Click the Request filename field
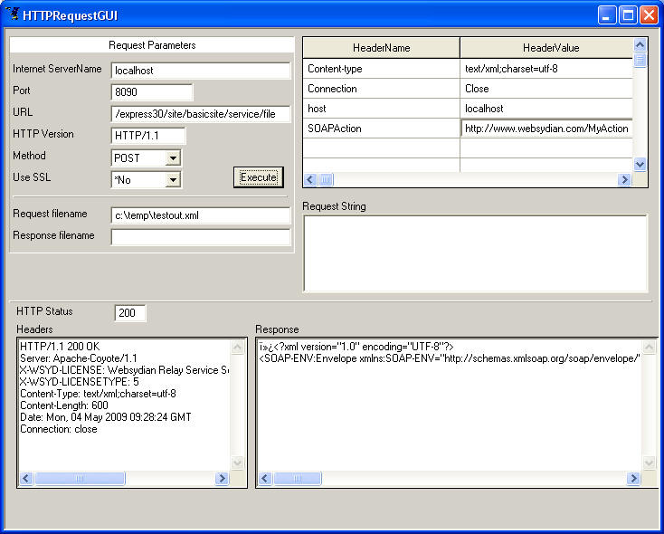The width and height of the screenshot is (664, 534). [x=201, y=215]
